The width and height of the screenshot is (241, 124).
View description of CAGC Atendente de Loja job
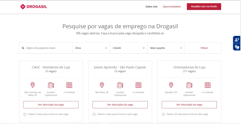click(x=51, y=105)
